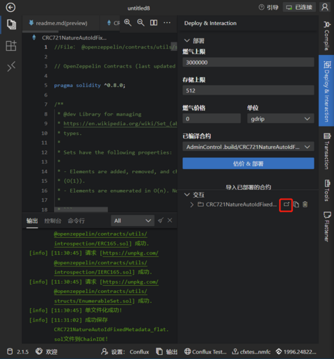Click the horizontal scrollbar in the editor
The image size is (334, 359).
pos(81,209)
